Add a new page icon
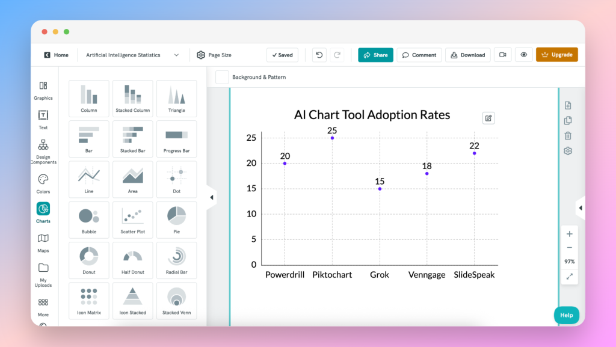The height and width of the screenshot is (347, 616). point(568,105)
